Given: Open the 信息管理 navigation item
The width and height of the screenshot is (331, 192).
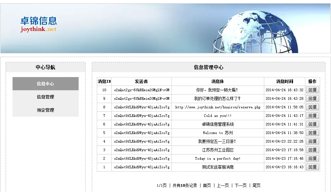Looking at the screenshot, I should click(46, 97).
